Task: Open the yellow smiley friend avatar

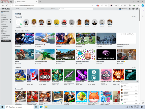Action: 57,22
